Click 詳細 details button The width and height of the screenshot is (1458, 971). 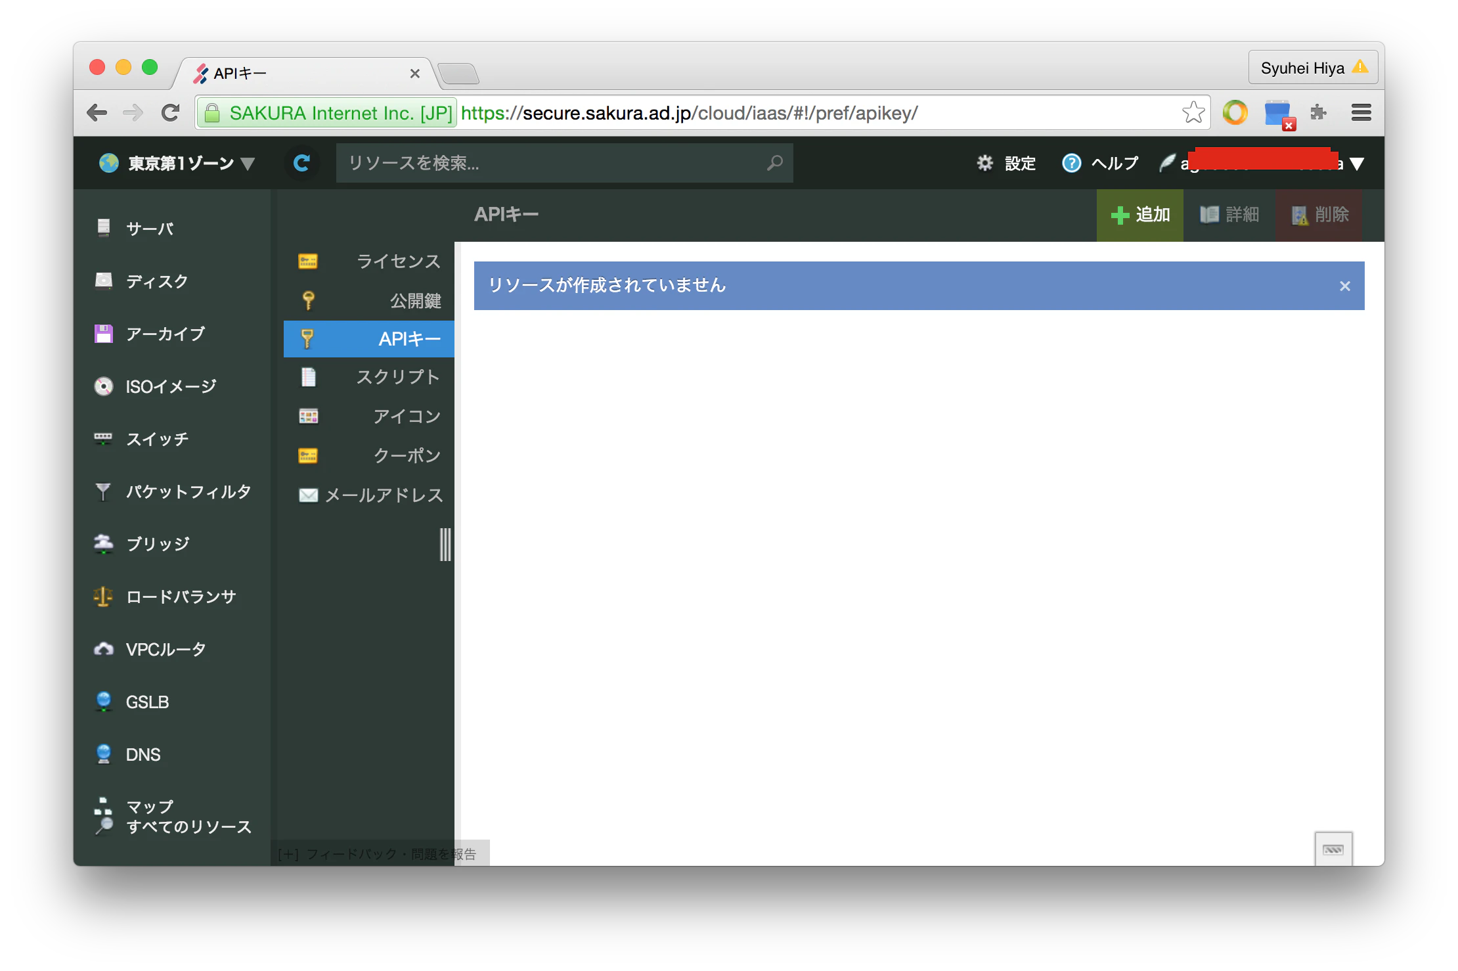[x=1229, y=215]
